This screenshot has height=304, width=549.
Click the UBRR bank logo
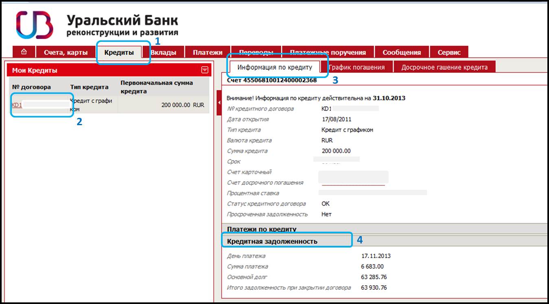[x=35, y=25]
